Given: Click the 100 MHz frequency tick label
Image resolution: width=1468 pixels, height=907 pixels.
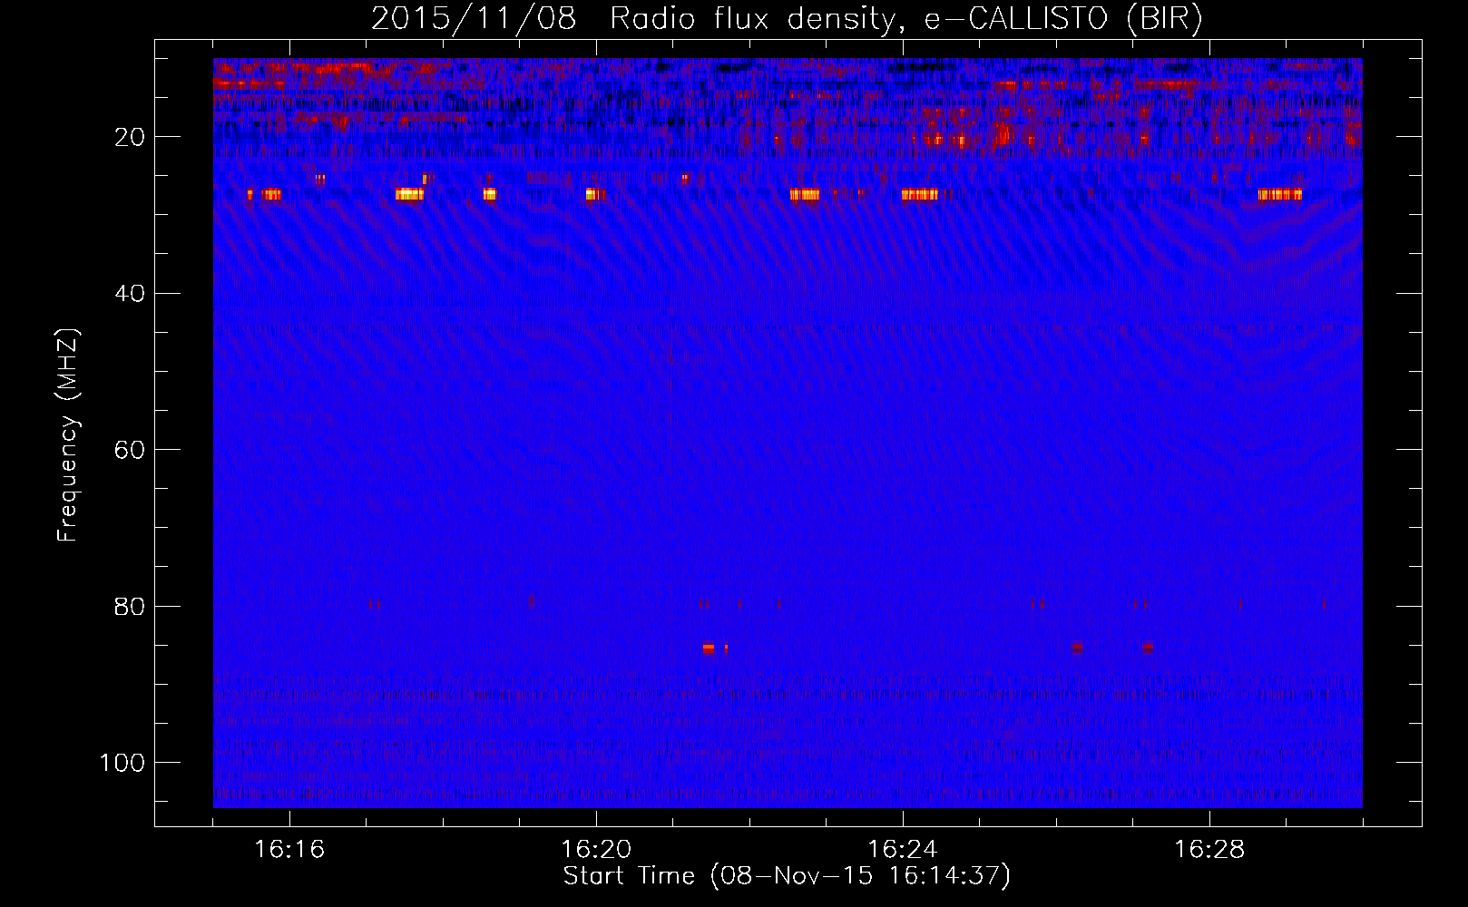Looking at the screenshot, I should click(122, 763).
